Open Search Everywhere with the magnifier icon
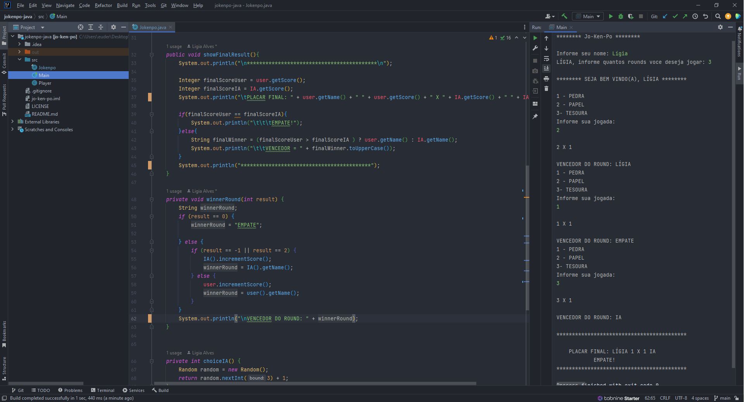744x402 pixels. point(718,16)
